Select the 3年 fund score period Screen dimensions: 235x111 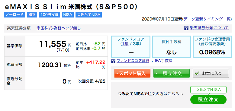pyautogui.click(x=136, y=44)
